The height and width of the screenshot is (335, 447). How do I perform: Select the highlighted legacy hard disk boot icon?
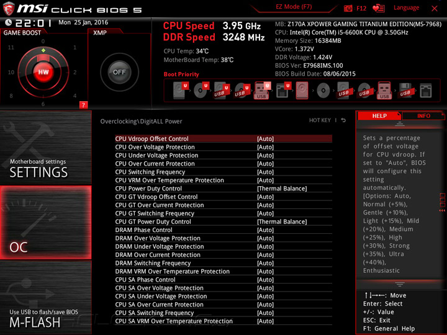tap(302, 91)
